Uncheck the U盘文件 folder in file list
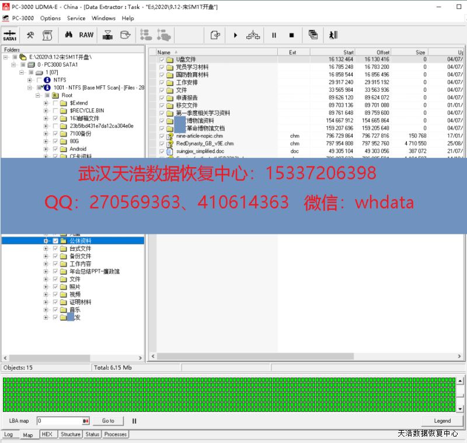This screenshot has width=467, height=443. click(x=162, y=60)
